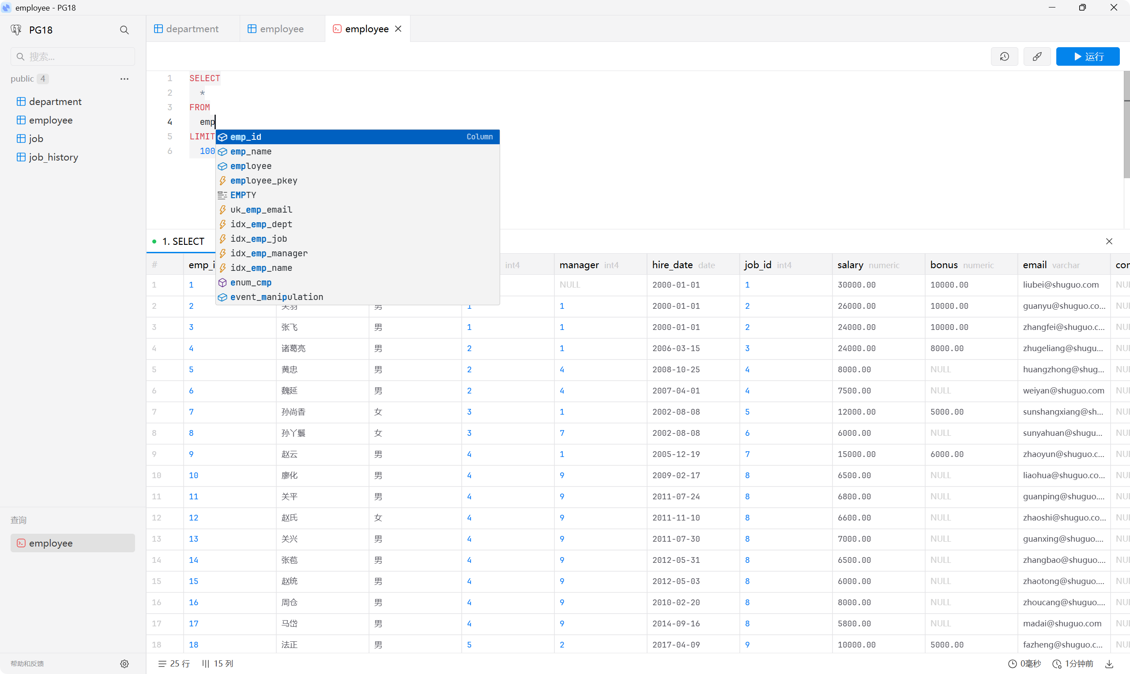Screen dimensions: 1130x674
Task: Click the PG18 elephant database icon
Action: tap(16, 30)
